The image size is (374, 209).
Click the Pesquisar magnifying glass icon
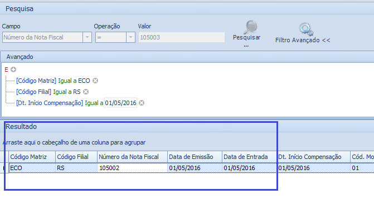click(250, 27)
